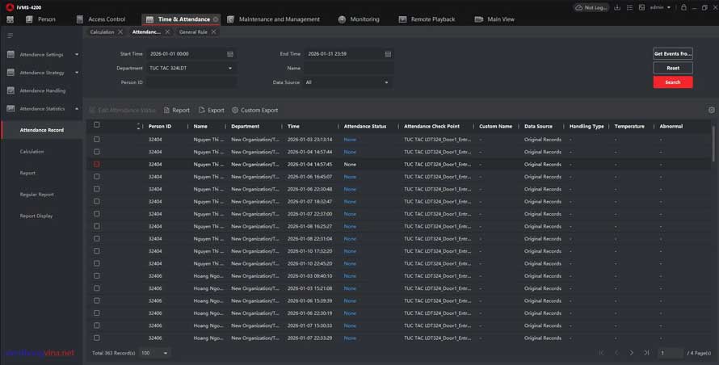
Task: Jump to the last page arrow
Action: click(645, 353)
